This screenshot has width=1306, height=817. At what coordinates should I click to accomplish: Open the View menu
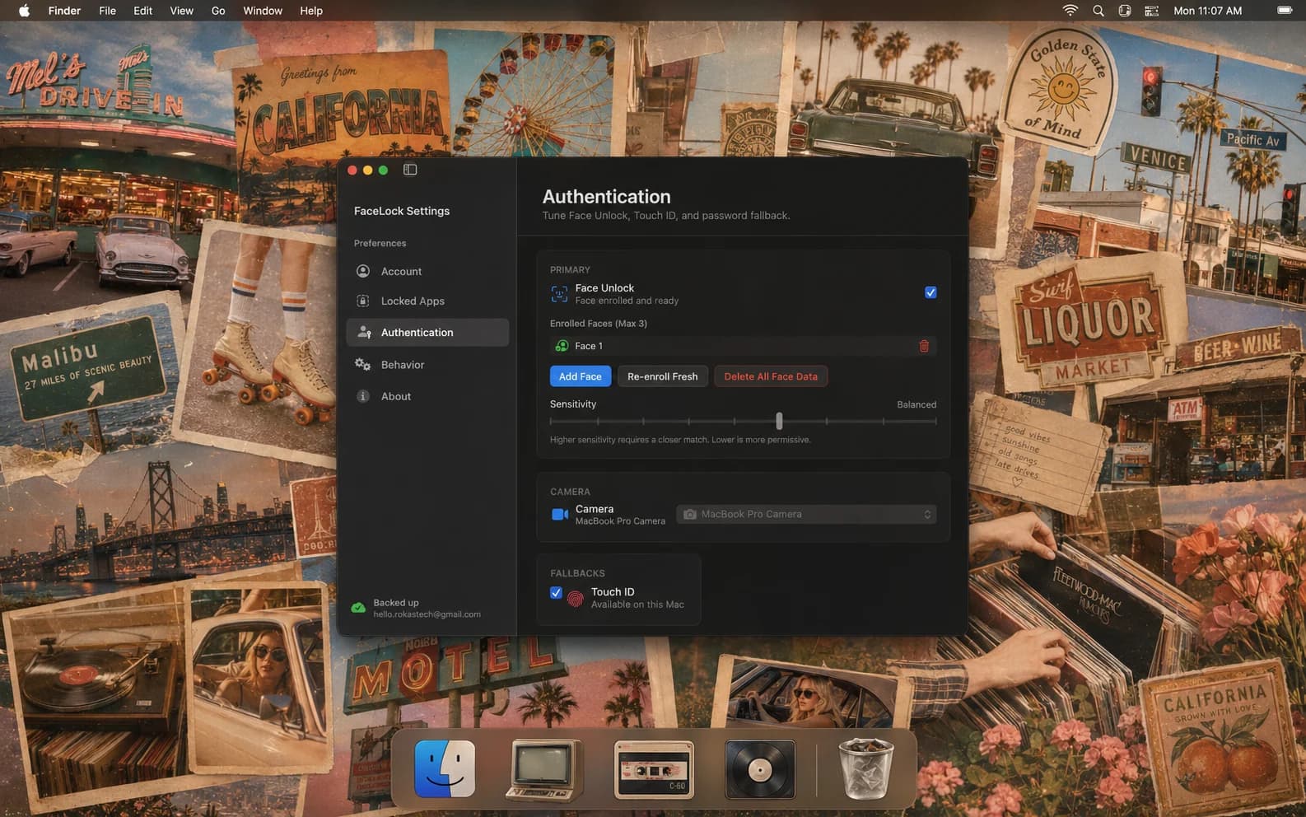pyautogui.click(x=181, y=11)
